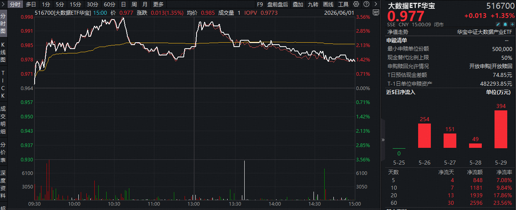Click the 华宝中证大数据产业ETF link

click(485, 32)
